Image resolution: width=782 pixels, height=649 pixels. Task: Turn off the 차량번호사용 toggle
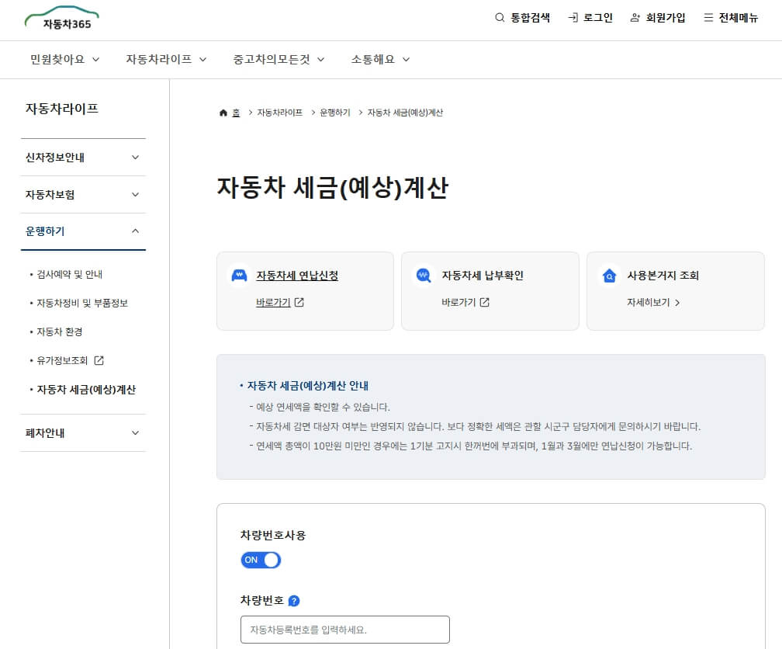click(260, 560)
